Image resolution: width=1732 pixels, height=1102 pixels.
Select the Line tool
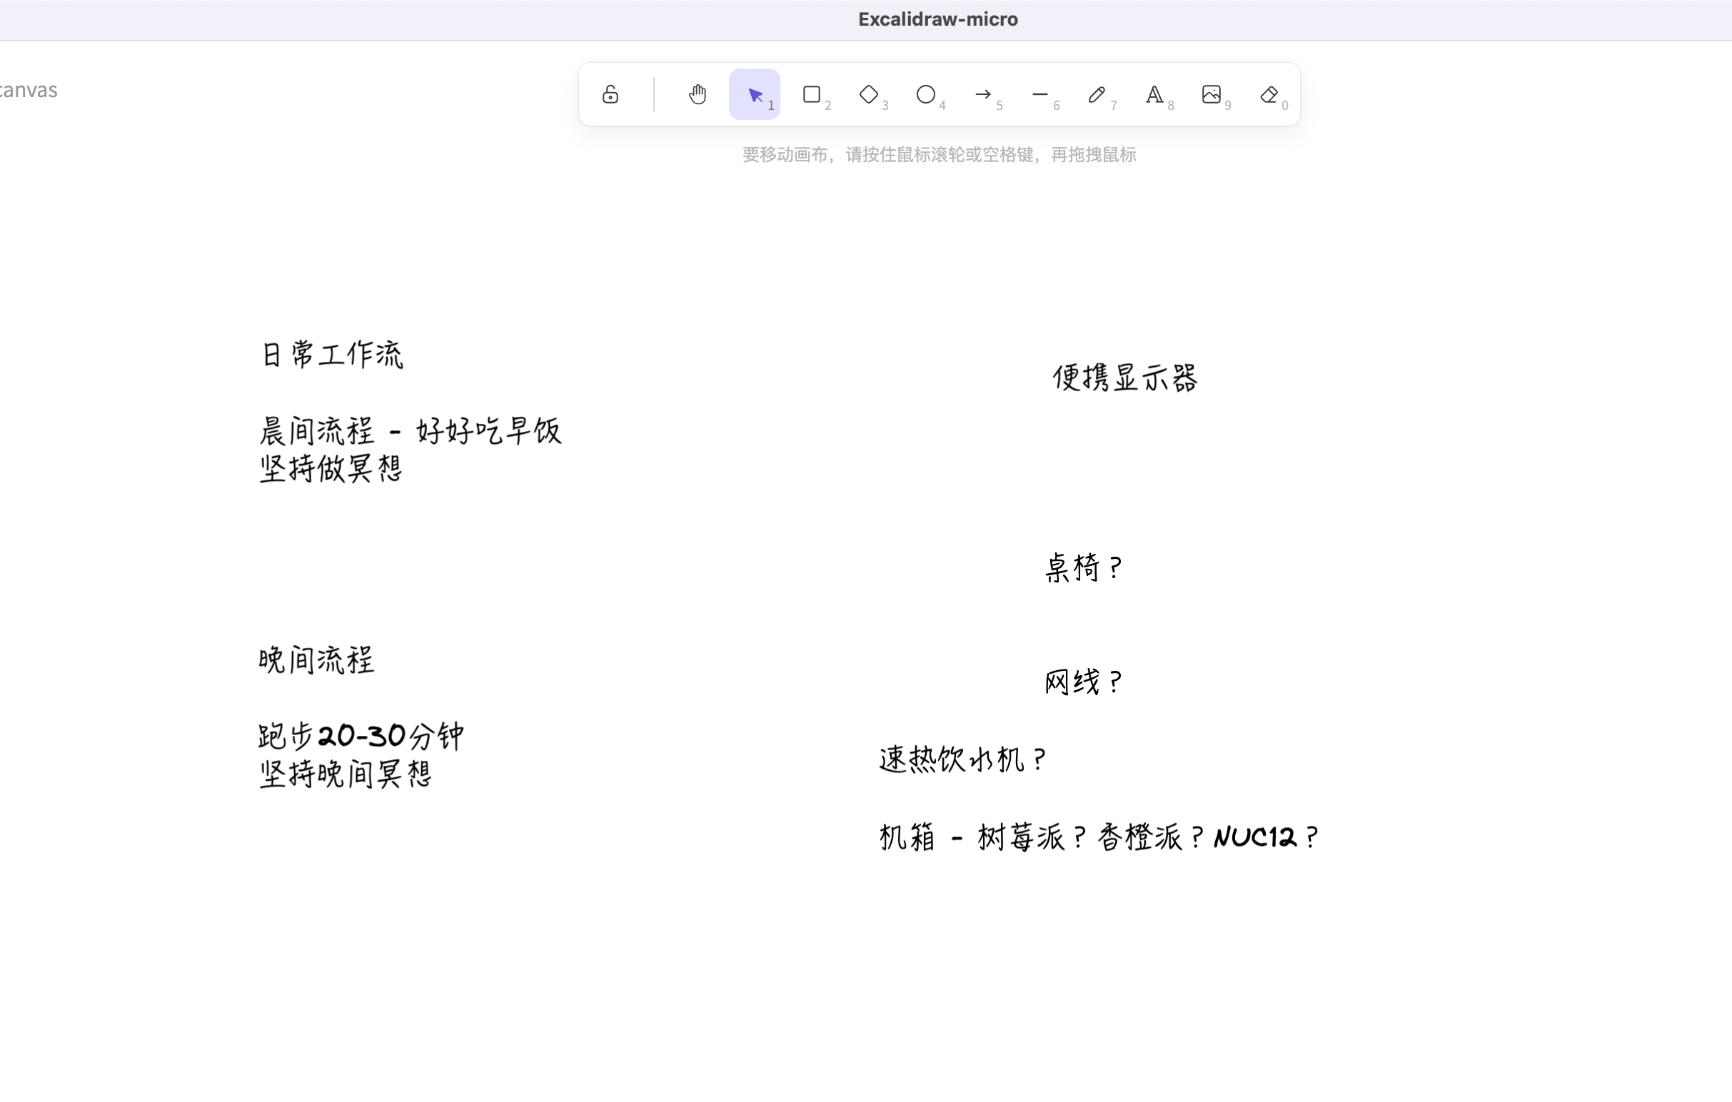pyautogui.click(x=1040, y=94)
